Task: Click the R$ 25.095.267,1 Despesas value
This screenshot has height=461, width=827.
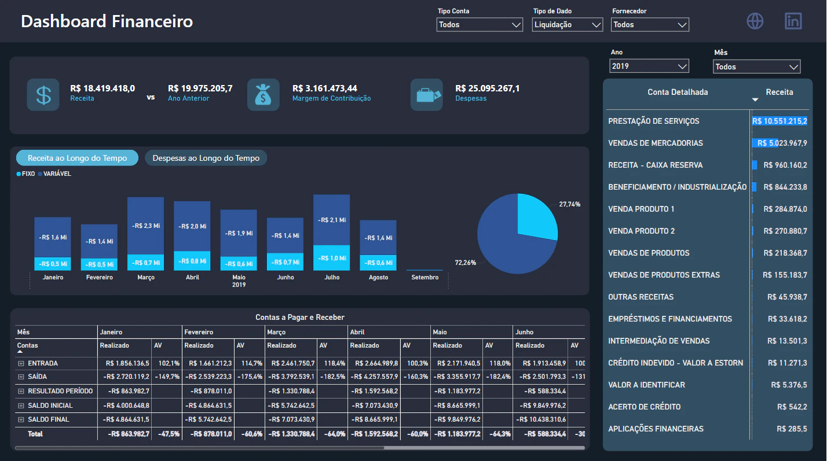Action: click(x=488, y=88)
